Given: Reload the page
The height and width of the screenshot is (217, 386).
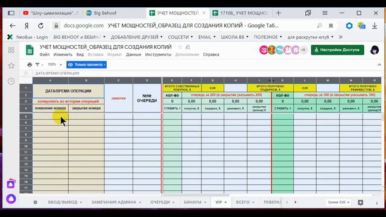Looking at the screenshot, I should pyautogui.click(x=41, y=25).
